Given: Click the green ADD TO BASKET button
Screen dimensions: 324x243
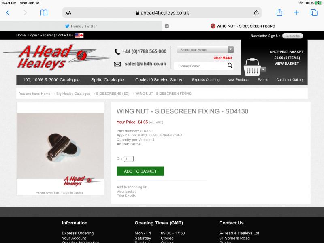Looking at the screenshot, I should click(140, 171).
